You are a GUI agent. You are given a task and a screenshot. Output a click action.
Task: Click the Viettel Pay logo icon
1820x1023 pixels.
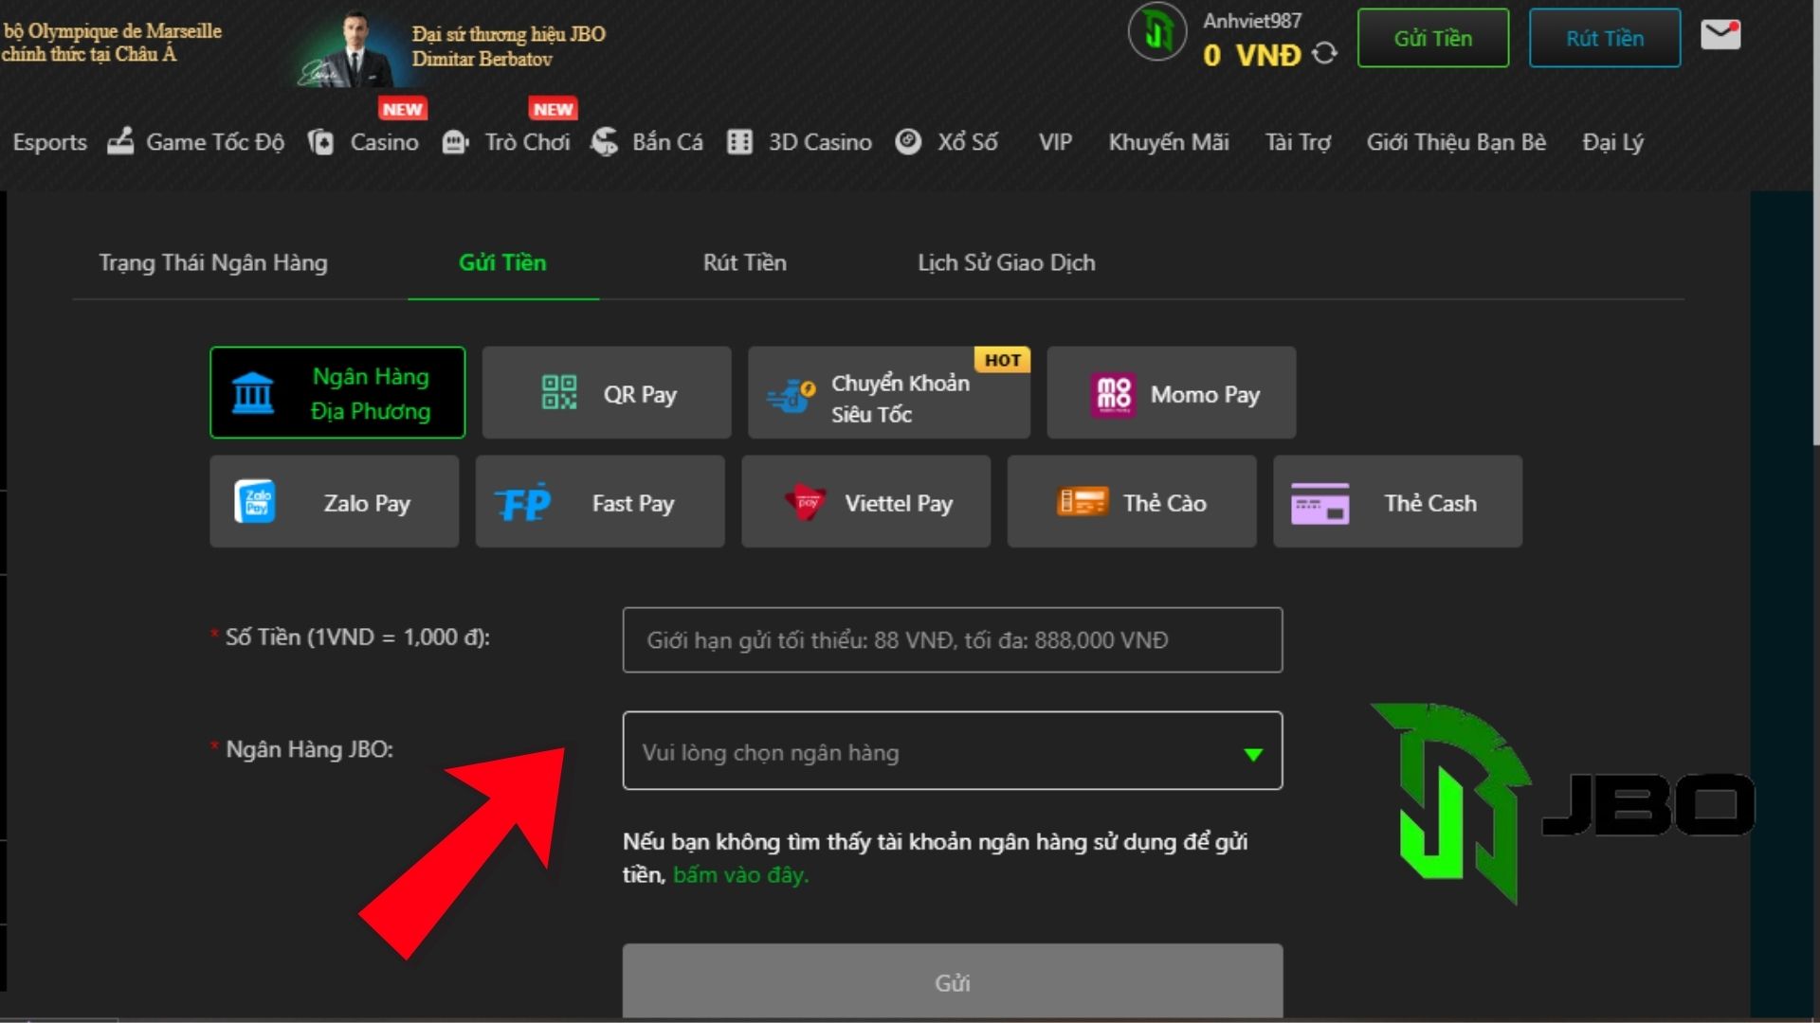(x=805, y=502)
